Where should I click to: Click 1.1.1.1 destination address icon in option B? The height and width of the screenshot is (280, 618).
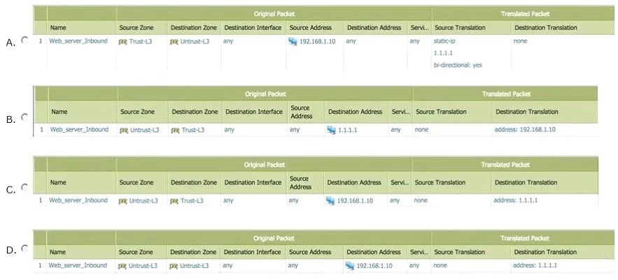click(331, 130)
